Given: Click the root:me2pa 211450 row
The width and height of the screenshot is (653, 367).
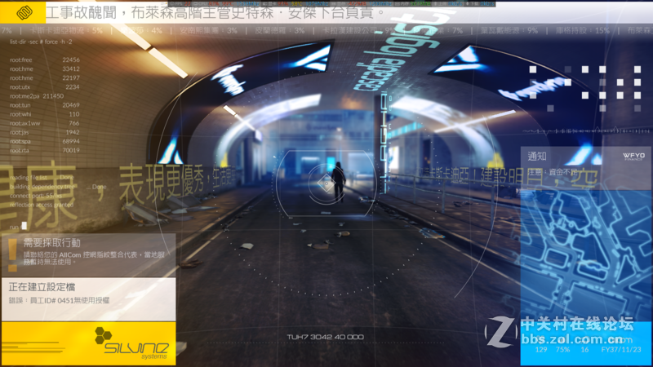Looking at the screenshot, I should 37,96.
